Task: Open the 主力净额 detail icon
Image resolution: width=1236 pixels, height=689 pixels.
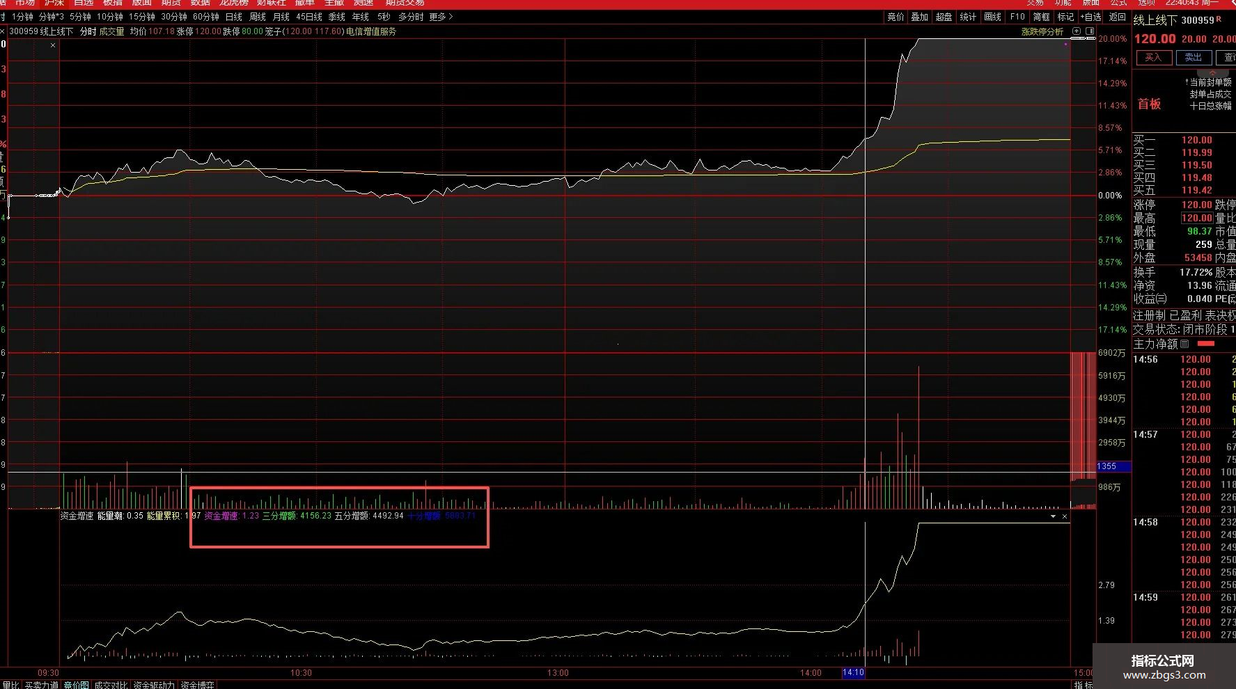Action: pyautogui.click(x=1184, y=344)
